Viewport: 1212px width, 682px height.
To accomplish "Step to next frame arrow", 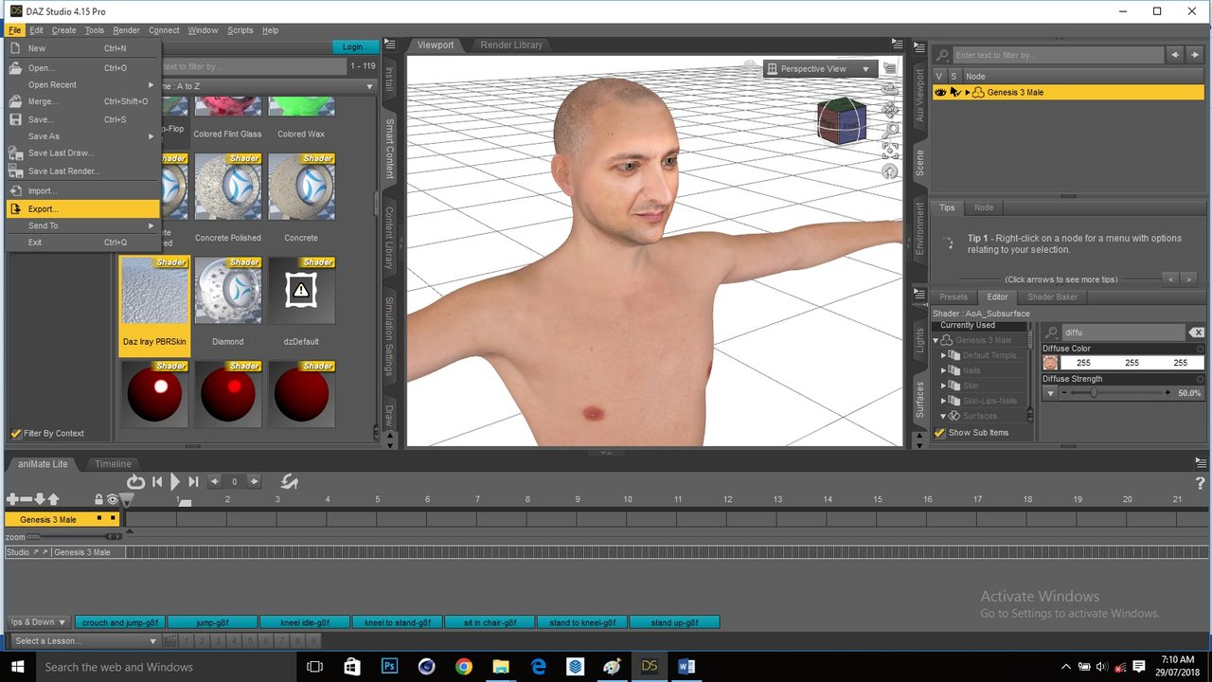I will point(254,482).
